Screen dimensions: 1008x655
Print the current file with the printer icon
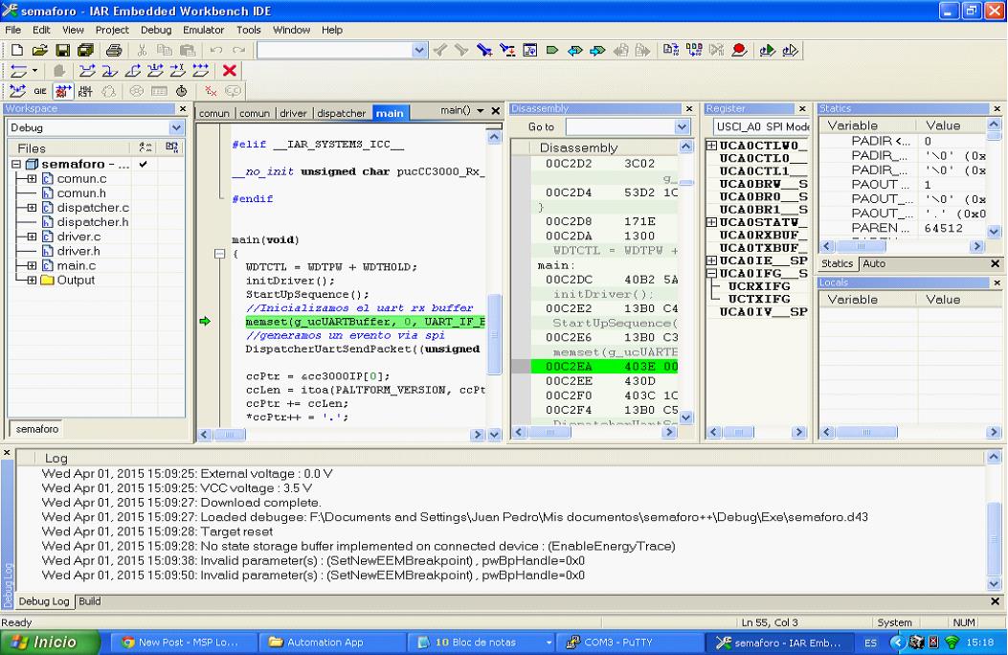114,50
